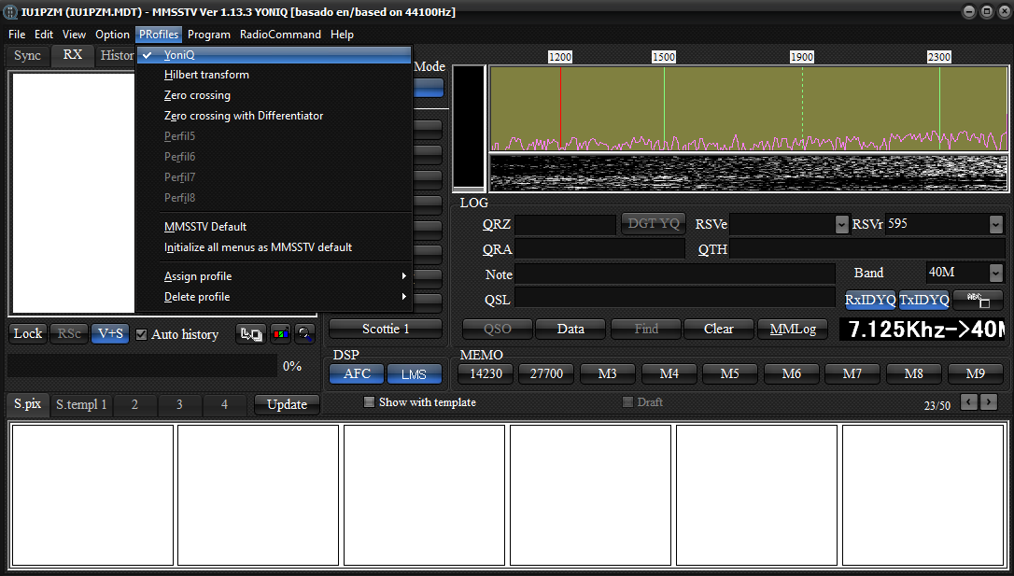Open the Help menu
The height and width of the screenshot is (576, 1014).
click(342, 34)
